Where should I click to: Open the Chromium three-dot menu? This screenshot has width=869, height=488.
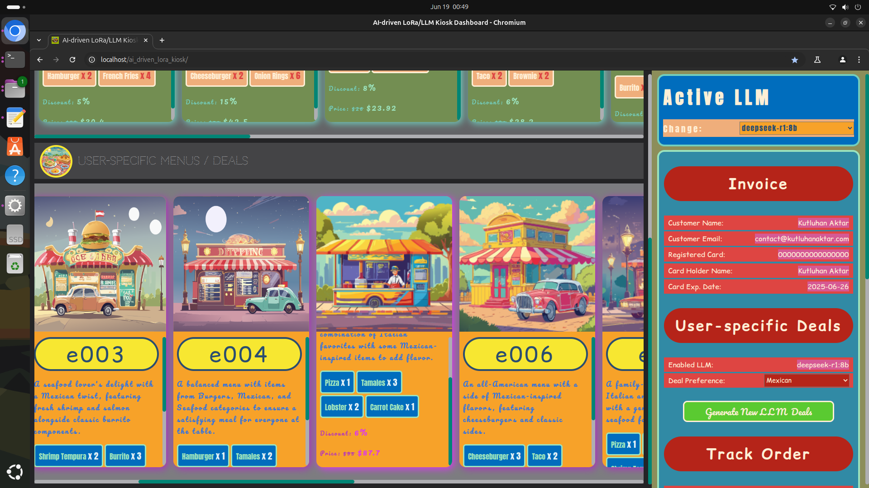[859, 60]
